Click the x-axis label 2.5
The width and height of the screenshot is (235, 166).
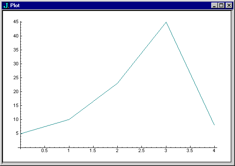pos(141,151)
